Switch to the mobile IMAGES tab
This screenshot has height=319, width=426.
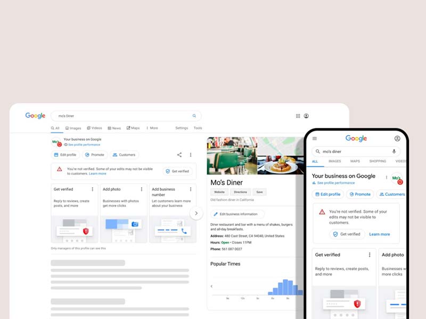coord(335,161)
